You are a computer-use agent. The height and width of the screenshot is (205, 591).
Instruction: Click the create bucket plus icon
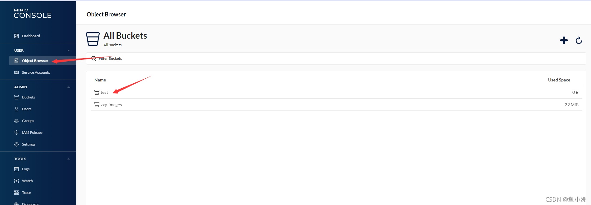[564, 40]
